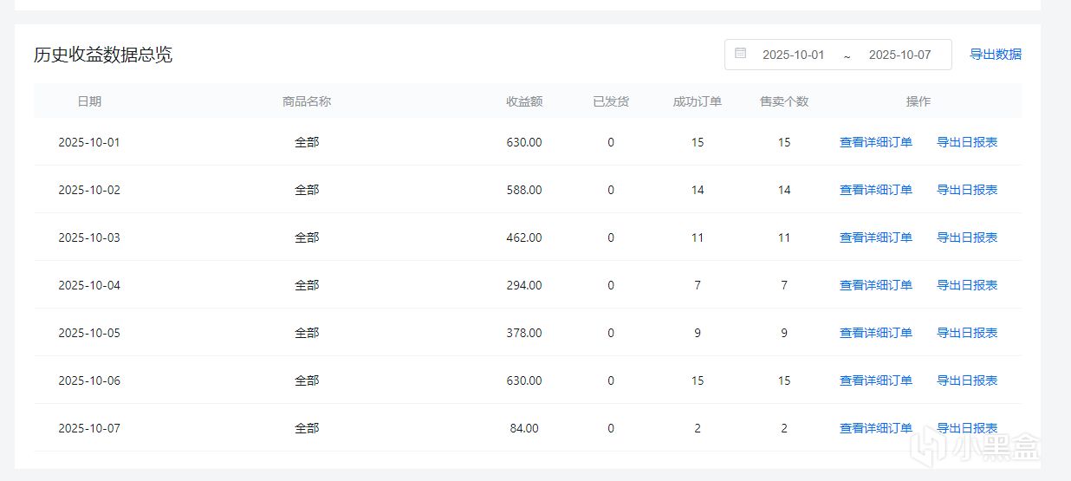Export daily report for 2025-10-06

[x=966, y=380]
